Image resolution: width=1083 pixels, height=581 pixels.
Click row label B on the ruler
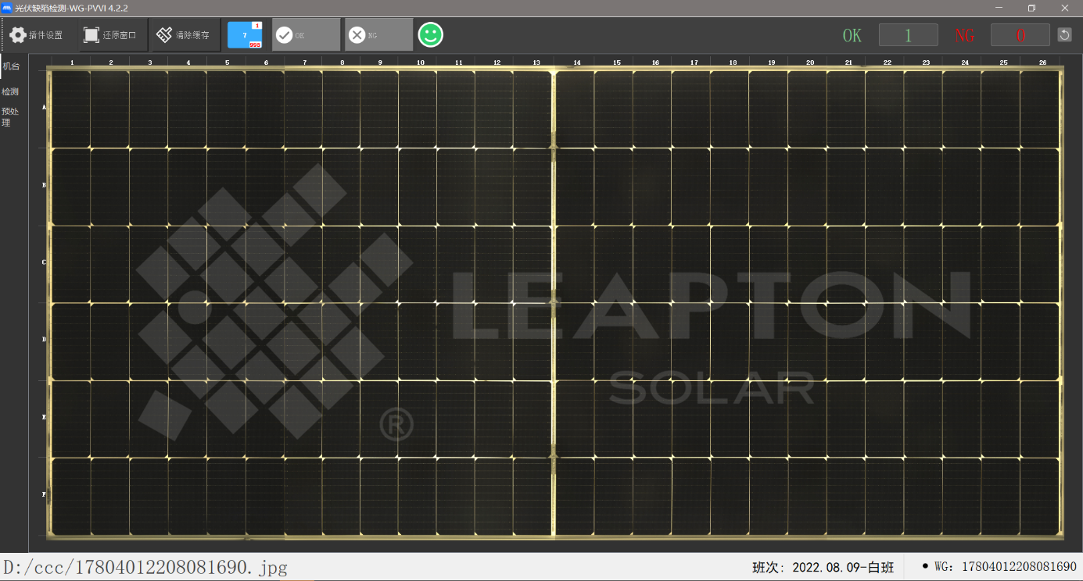click(x=44, y=185)
